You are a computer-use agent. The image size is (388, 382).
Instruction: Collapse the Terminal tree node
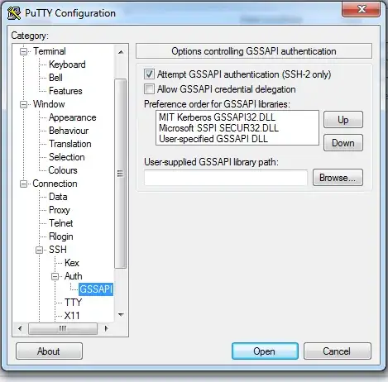tap(24, 51)
